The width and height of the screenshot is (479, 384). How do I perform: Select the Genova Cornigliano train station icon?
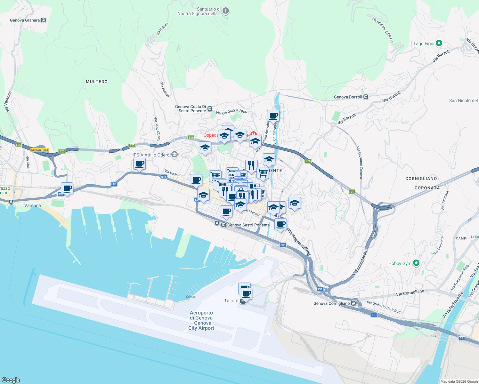[353, 303]
